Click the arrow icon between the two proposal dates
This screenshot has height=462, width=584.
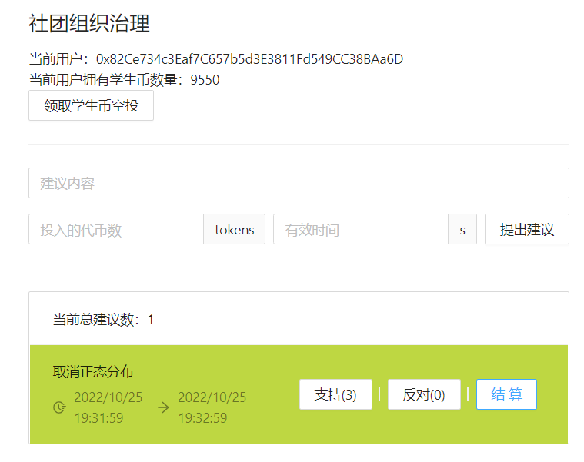(x=163, y=407)
